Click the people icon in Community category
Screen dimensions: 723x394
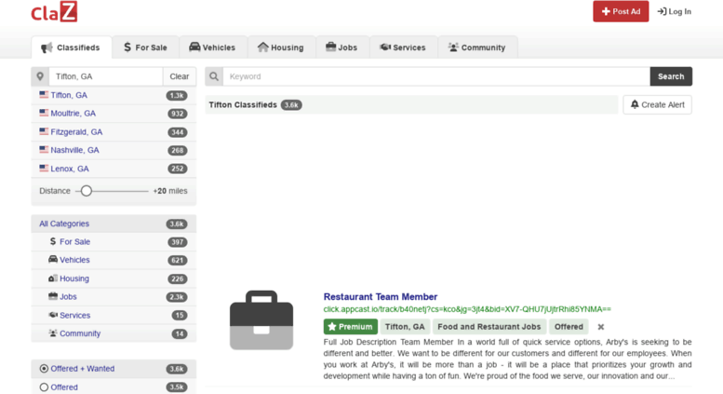[53, 333]
